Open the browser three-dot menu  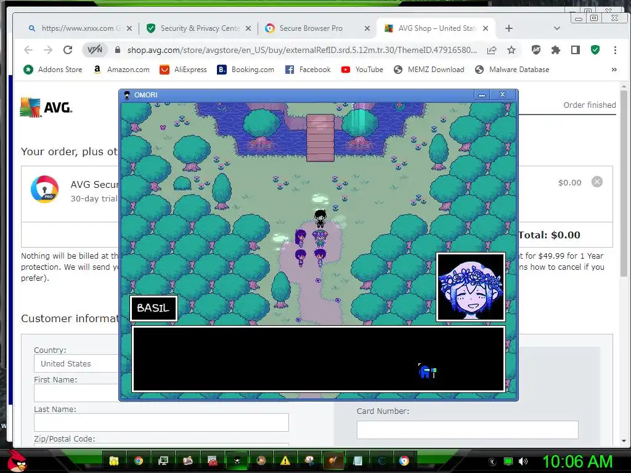coord(615,50)
